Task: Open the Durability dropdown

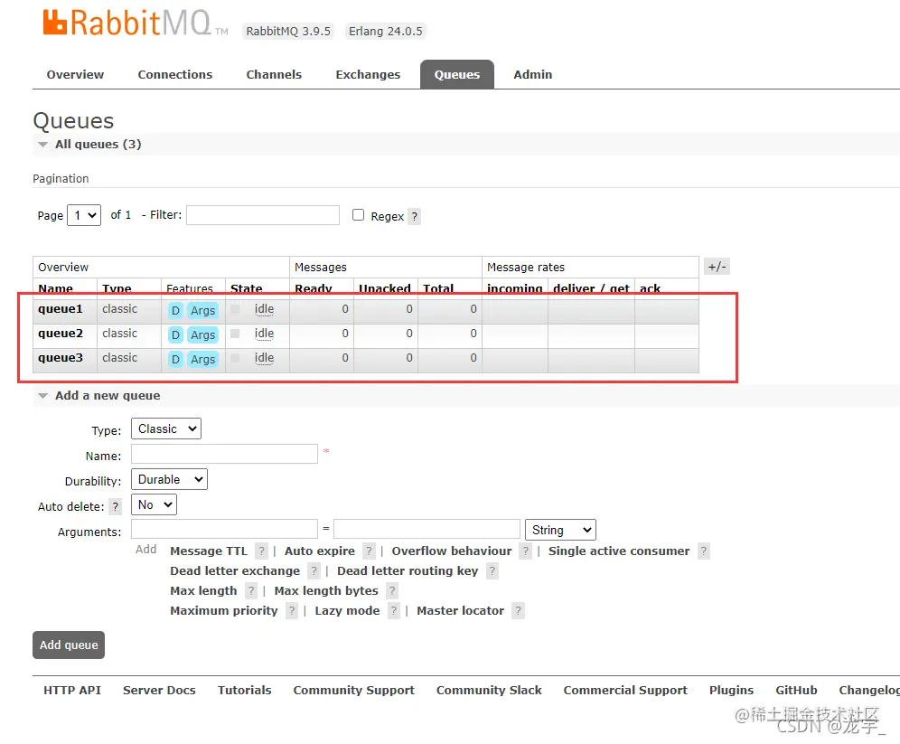Action: coord(169,479)
